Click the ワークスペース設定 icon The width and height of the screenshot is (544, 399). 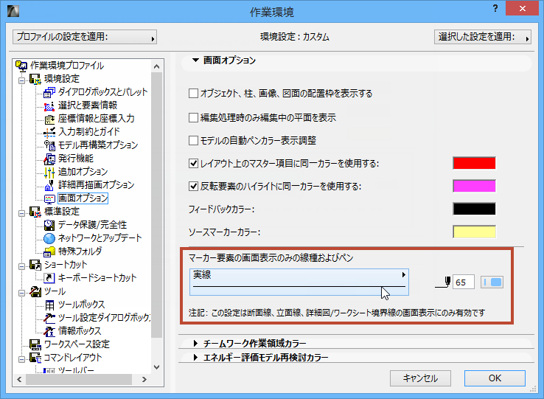coord(35,344)
